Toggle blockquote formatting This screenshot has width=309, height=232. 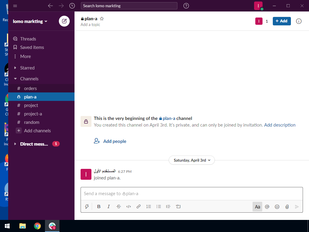click(168, 207)
